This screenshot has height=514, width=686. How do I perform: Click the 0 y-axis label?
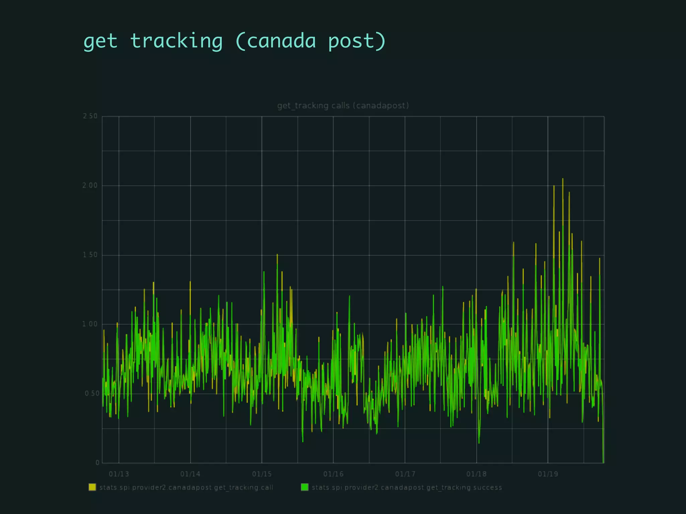click(97, 463)
